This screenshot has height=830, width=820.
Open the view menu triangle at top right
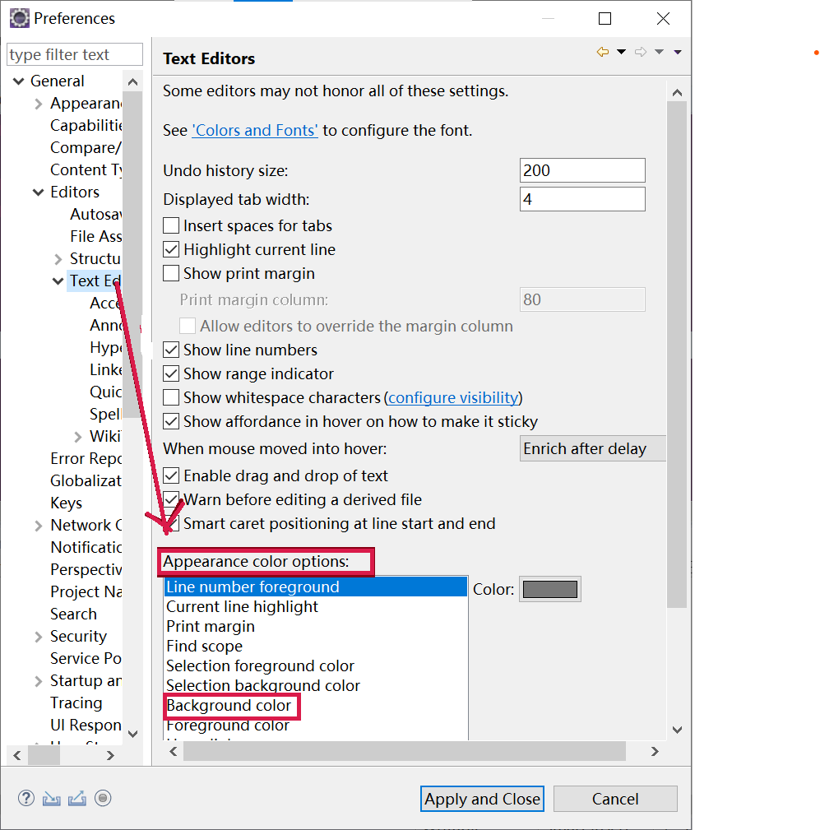click(677, 51)
